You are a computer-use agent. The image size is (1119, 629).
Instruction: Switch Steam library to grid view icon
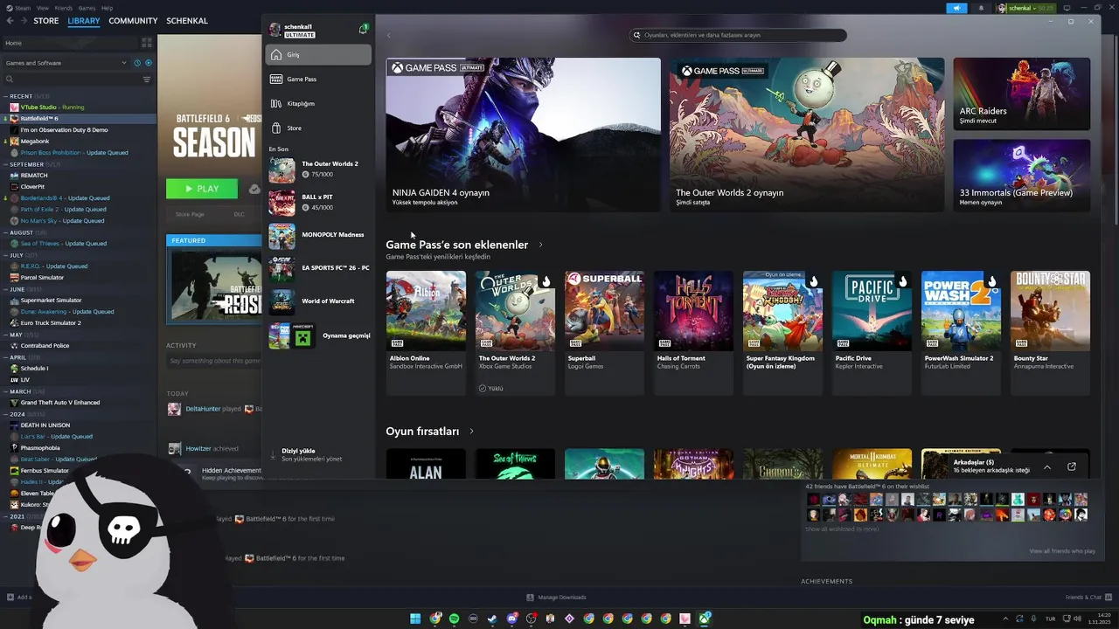coord(147,43)
